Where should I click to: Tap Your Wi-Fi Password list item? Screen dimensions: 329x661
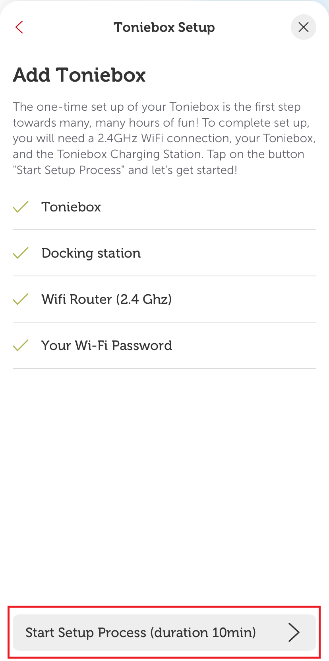coord(106,346)
